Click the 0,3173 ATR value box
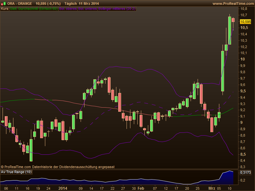The image size is (255, 191). click(x=245, y=173)
